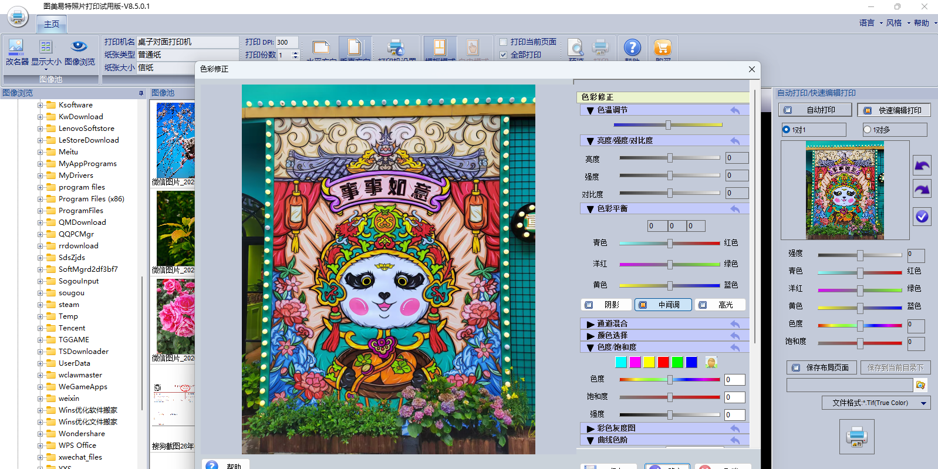Click the blue question mark help icon

pos(632,48)
